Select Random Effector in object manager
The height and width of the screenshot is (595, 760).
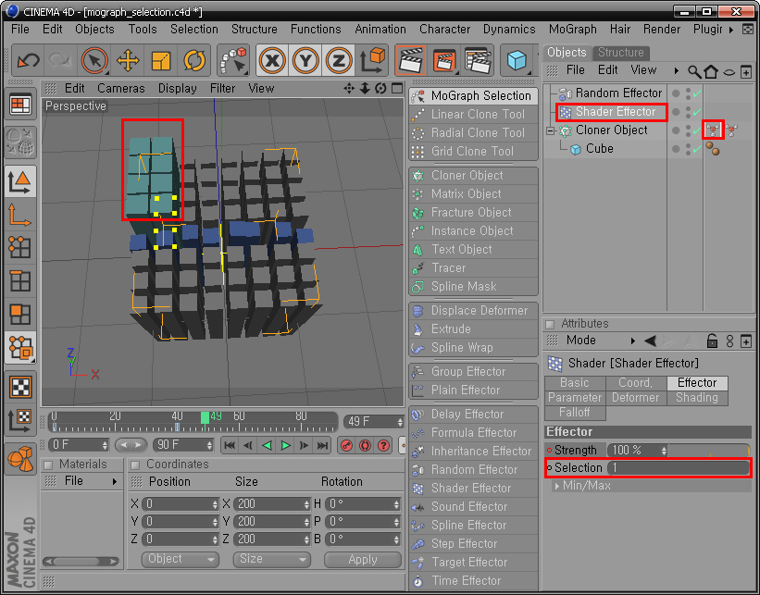tap(618, 93)
